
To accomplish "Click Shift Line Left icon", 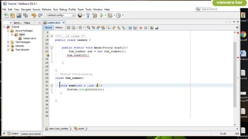I will (130, 28).
